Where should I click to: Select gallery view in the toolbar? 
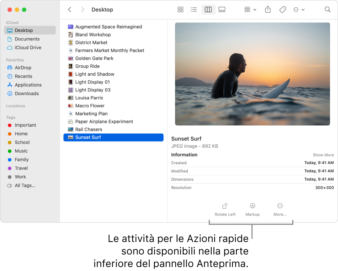click(222, 10)
